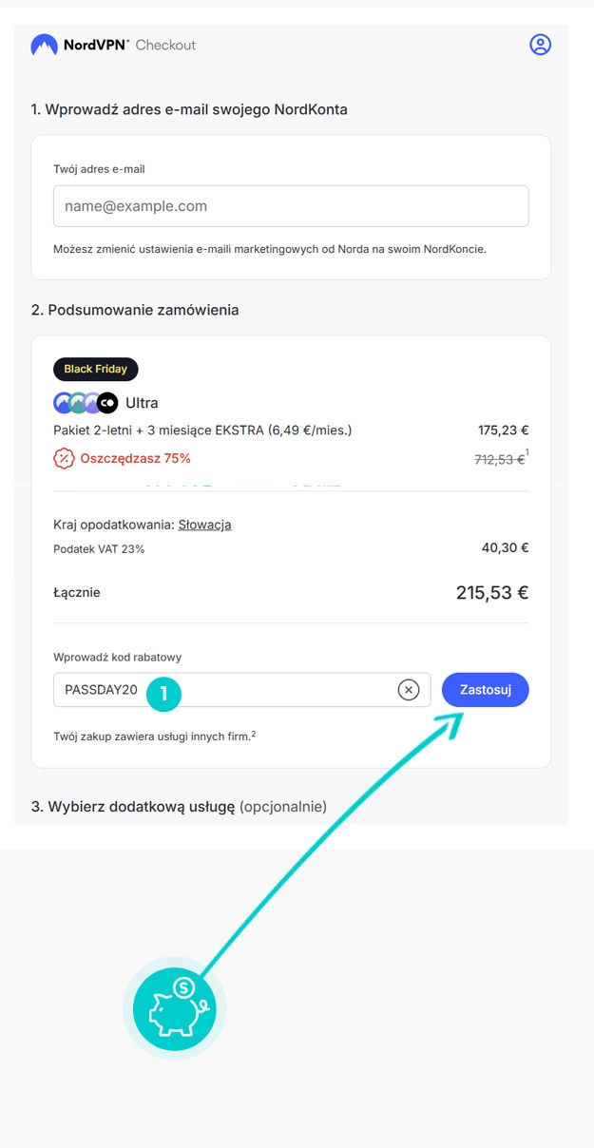
Task: Clear the discount code with the X icon
Action: coord(409,690)
